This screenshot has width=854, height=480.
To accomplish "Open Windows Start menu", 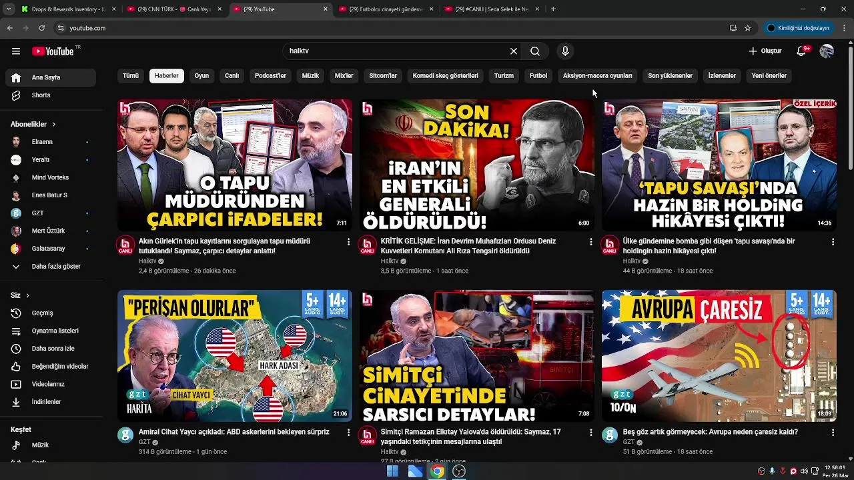I will (392, 471).
